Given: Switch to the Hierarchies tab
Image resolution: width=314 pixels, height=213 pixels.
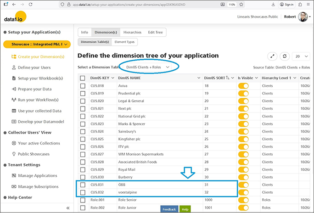Looking at the screenshot, I should click(x=132, y=33).
